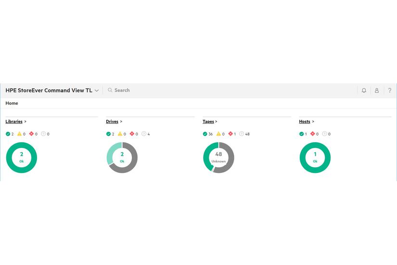The height and width of the screenshot is (265, 397).
Task: Click the Drives critical red icon
Action: [132, 133]
